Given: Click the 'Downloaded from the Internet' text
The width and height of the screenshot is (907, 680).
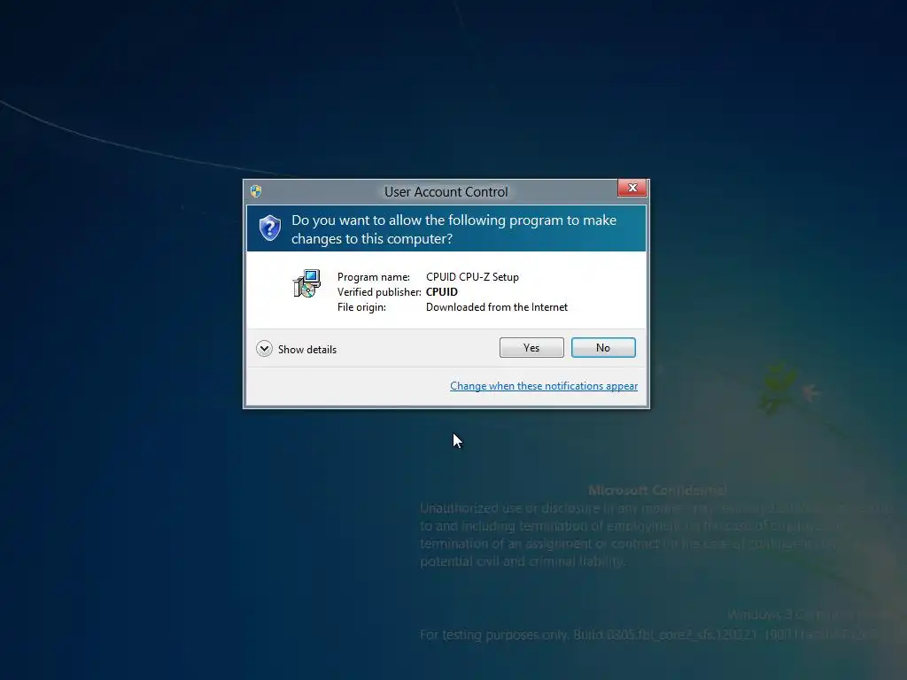Looking at the screenshot, I should tap(496, 307).
